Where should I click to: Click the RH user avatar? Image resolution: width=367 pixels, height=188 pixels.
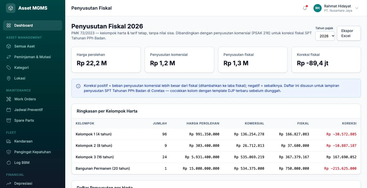318,8
